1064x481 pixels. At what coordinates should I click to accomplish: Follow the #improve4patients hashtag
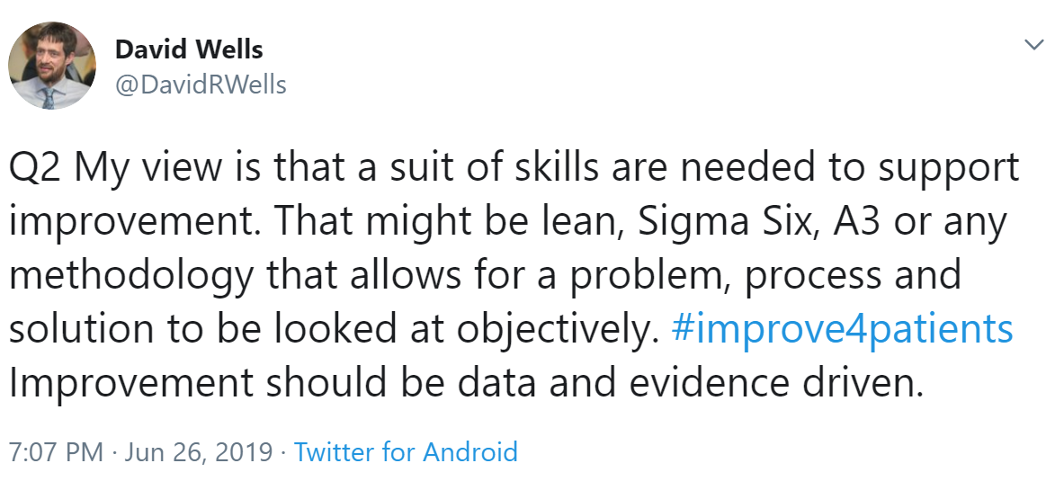coord(842,329)
